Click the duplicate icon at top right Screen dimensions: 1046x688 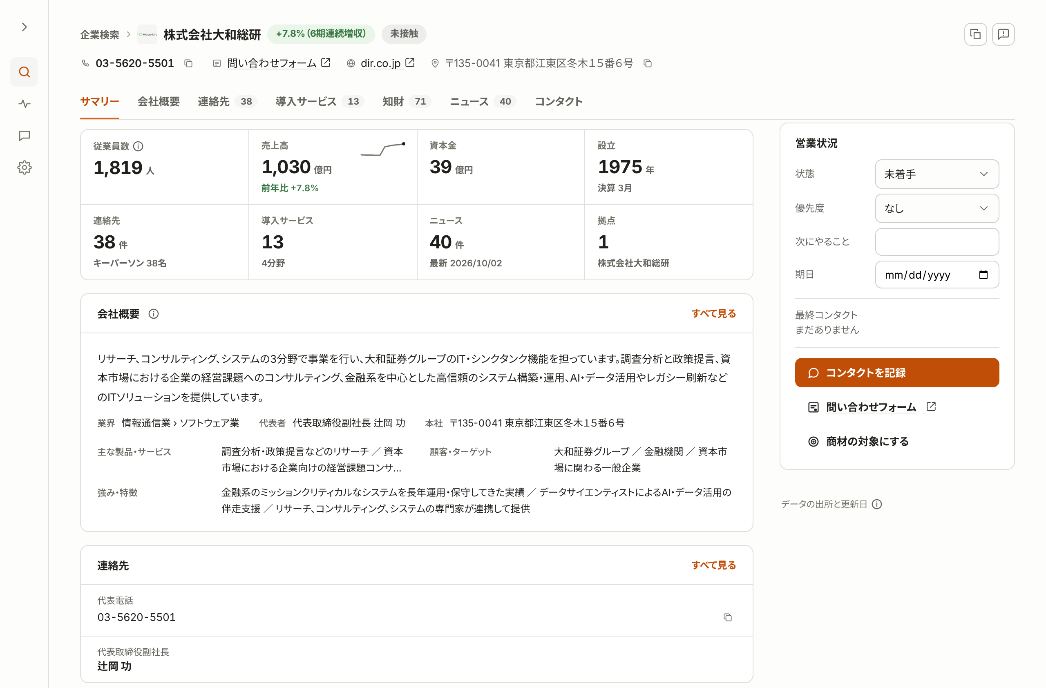(975, 34)
